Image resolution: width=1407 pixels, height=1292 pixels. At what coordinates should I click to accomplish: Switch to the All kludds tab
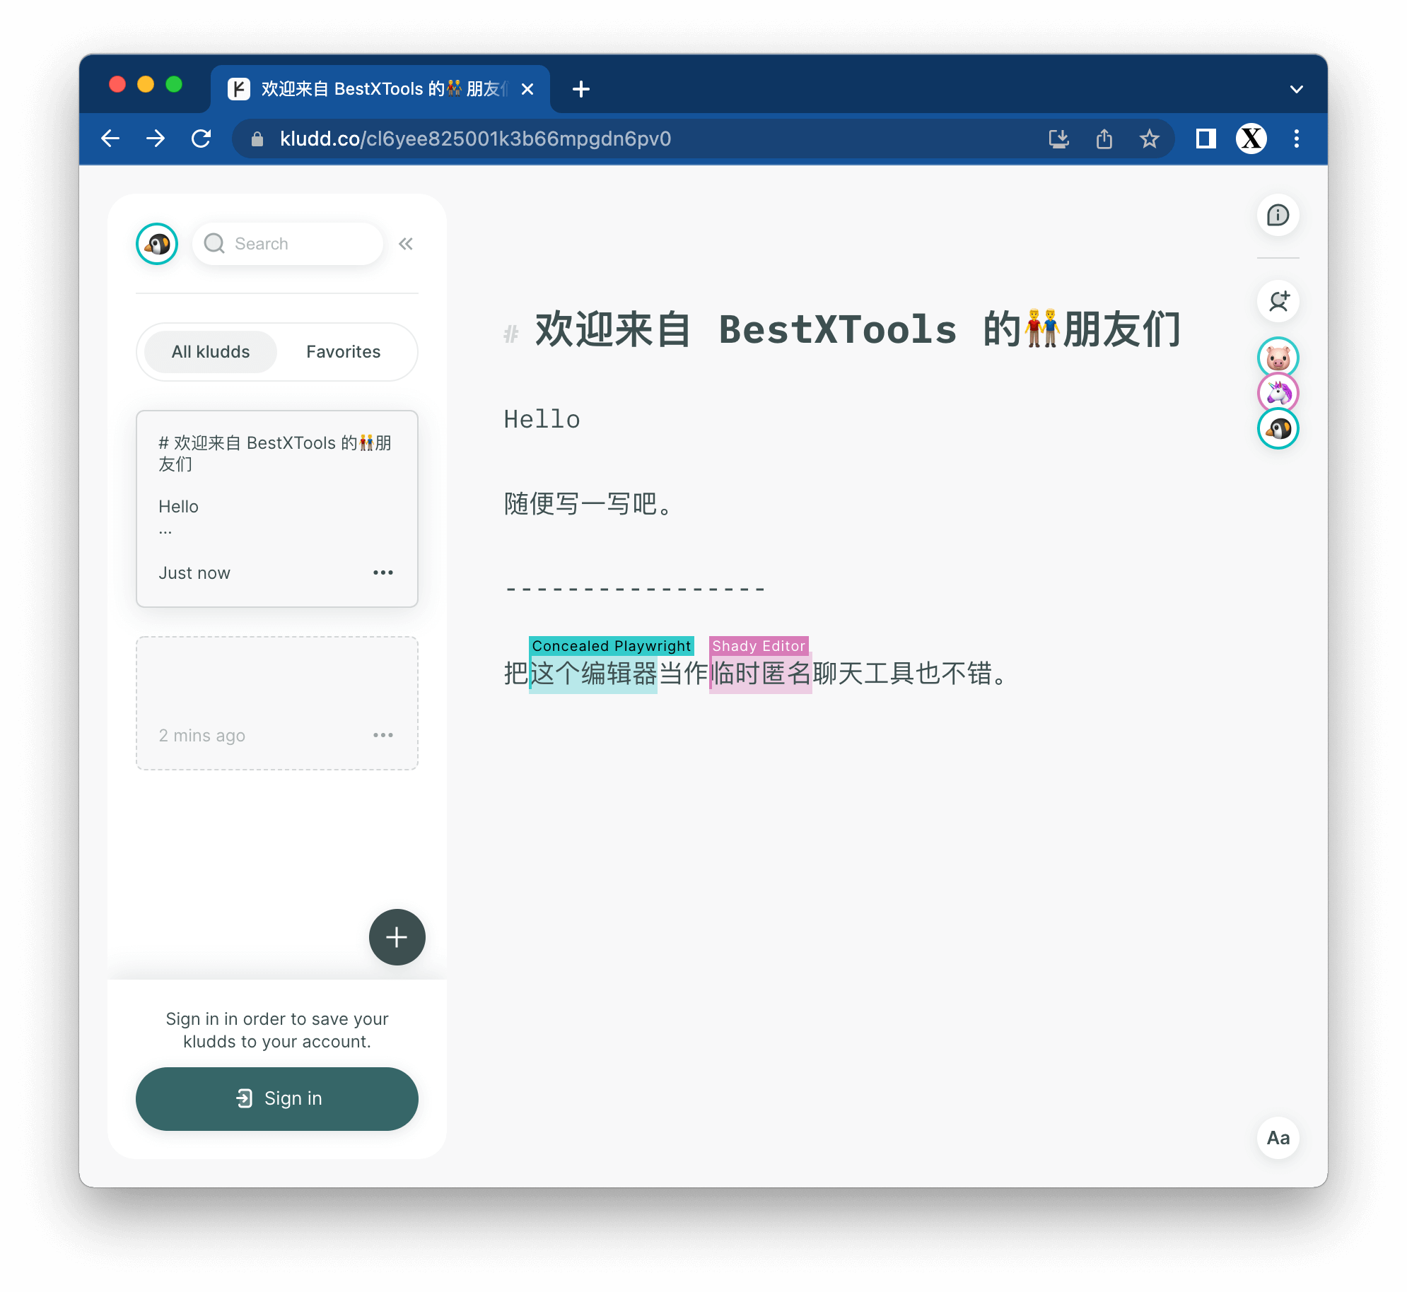click(x=211, y=352)
